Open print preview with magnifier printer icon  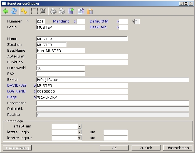[x=62, y=11]
